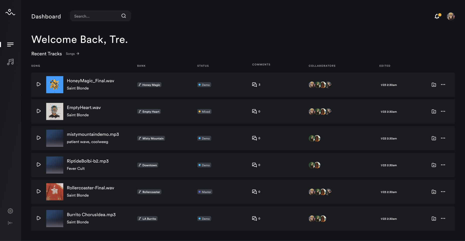Open the music library sidebar icon
Viewport: 465px width, 241px height.
10,62
